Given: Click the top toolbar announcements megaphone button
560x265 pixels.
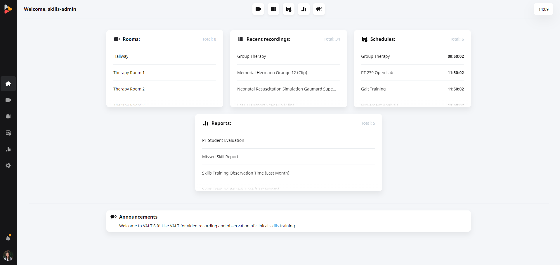Looking at the screenshot, I should click(319, 9).
